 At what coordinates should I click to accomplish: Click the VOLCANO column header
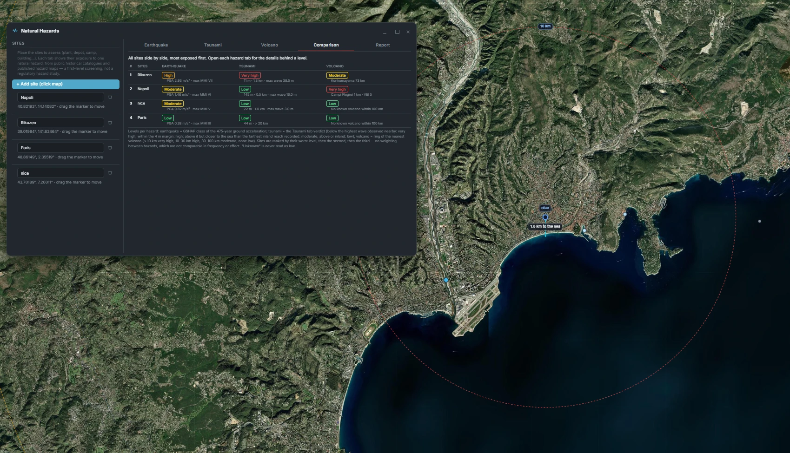[335, 66]
